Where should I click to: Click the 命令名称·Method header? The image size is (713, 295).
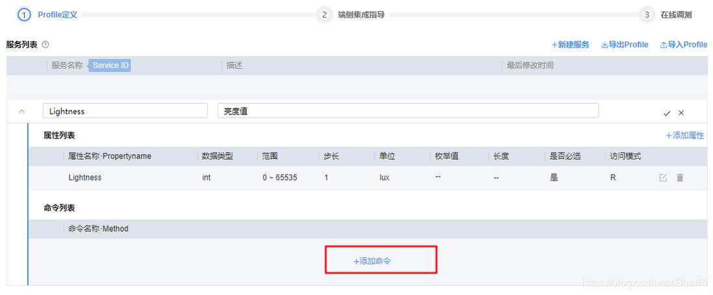tap(98, 229)
